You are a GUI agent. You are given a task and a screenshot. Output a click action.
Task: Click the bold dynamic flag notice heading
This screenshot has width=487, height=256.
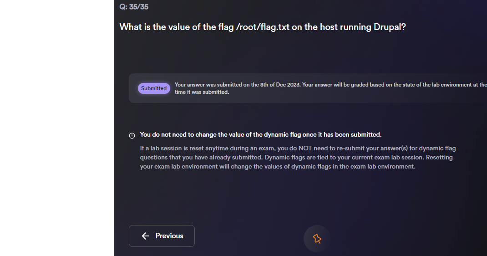pyautogui.click(x=260, y=135)
